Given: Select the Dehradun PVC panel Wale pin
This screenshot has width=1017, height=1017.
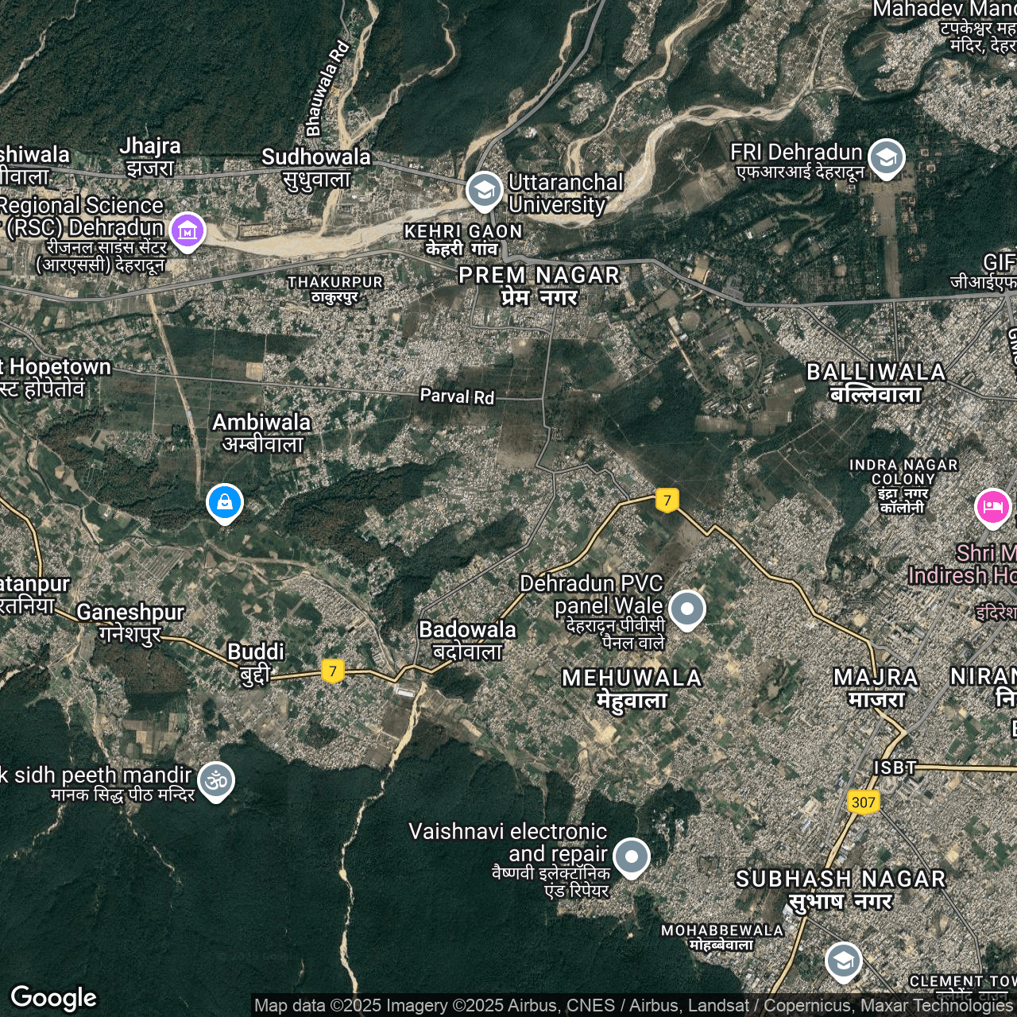Looking at the screenshot, I should (x=687, y=609).
